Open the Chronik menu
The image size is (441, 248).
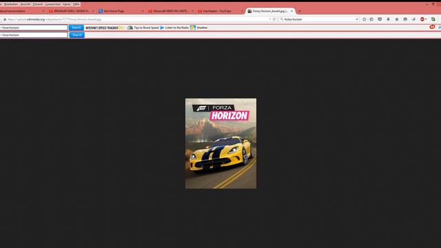pyautogui.click(x=38, y=4)
